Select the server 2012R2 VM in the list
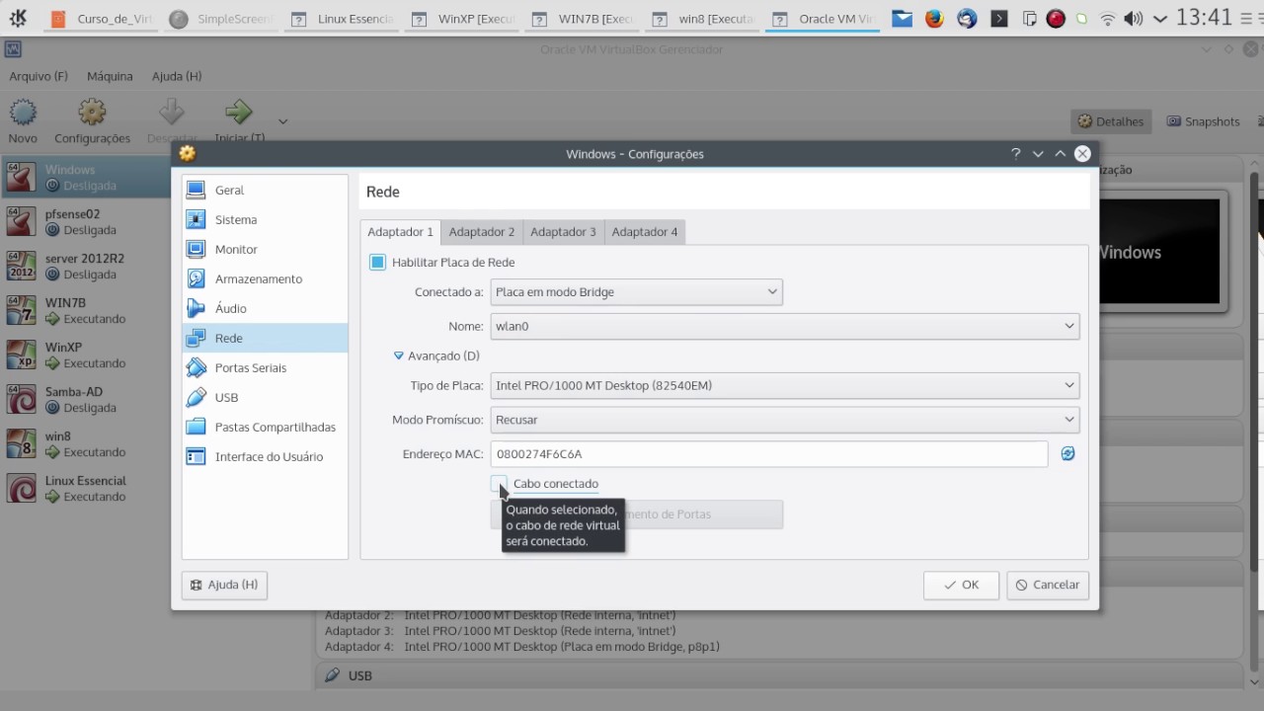The width and height of the screenshot is (1264, 711). point(87,266)
